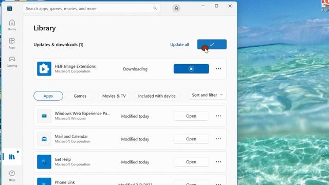Click the Mail and Calendar app icon

44,139
